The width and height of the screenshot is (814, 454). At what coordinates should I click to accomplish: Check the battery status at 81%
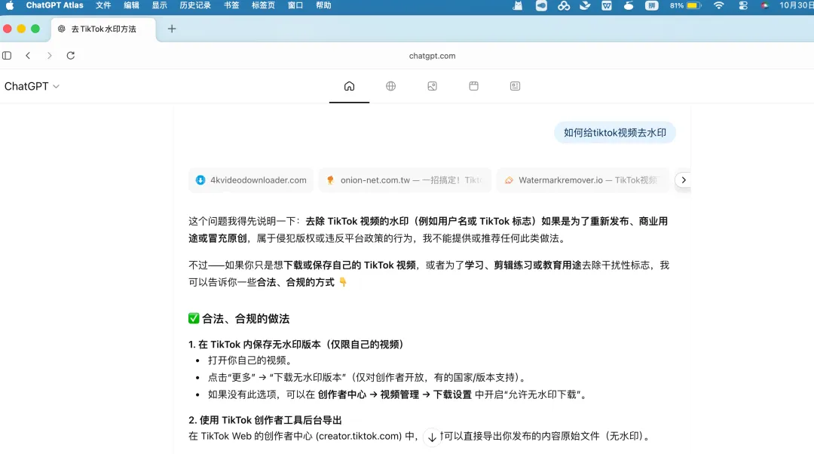coord(685,6)
